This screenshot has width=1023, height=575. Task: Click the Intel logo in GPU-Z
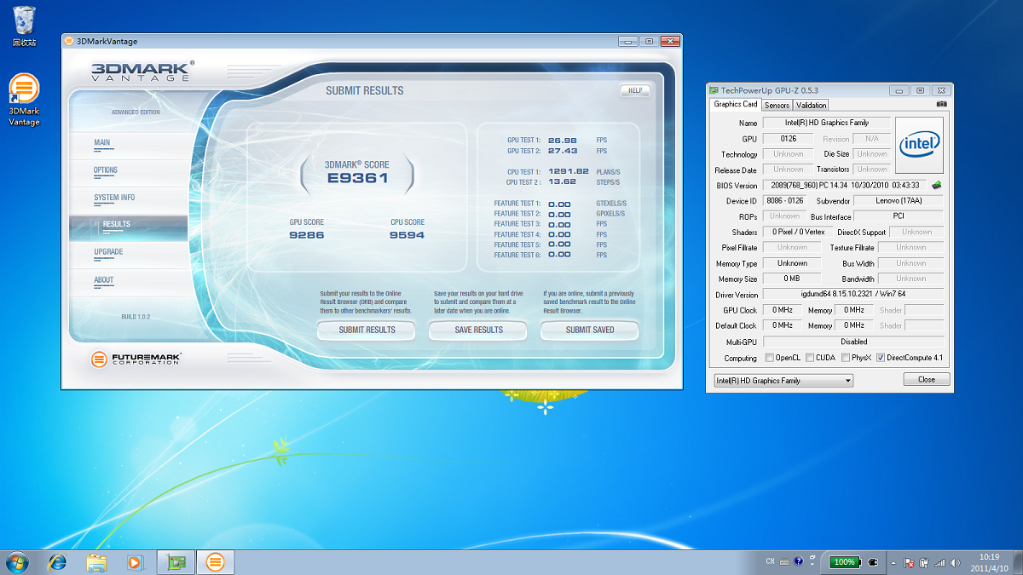(920, 143)
